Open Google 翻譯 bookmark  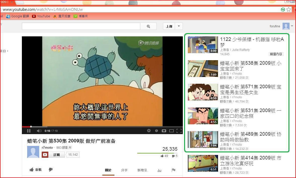[17, 16]
